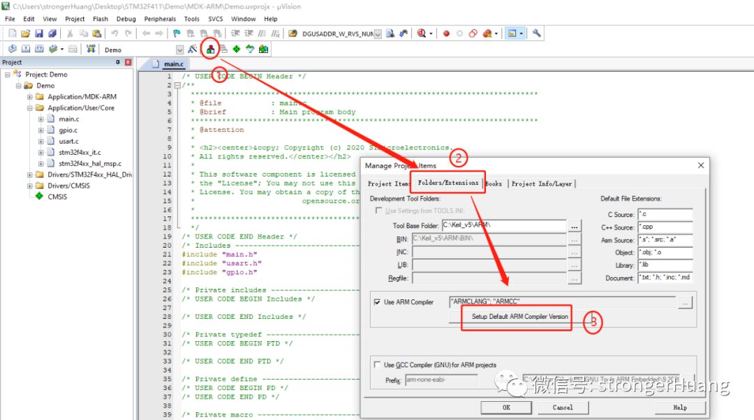
Task: Click OK in Manage Project Items
Action: point(506,407)
